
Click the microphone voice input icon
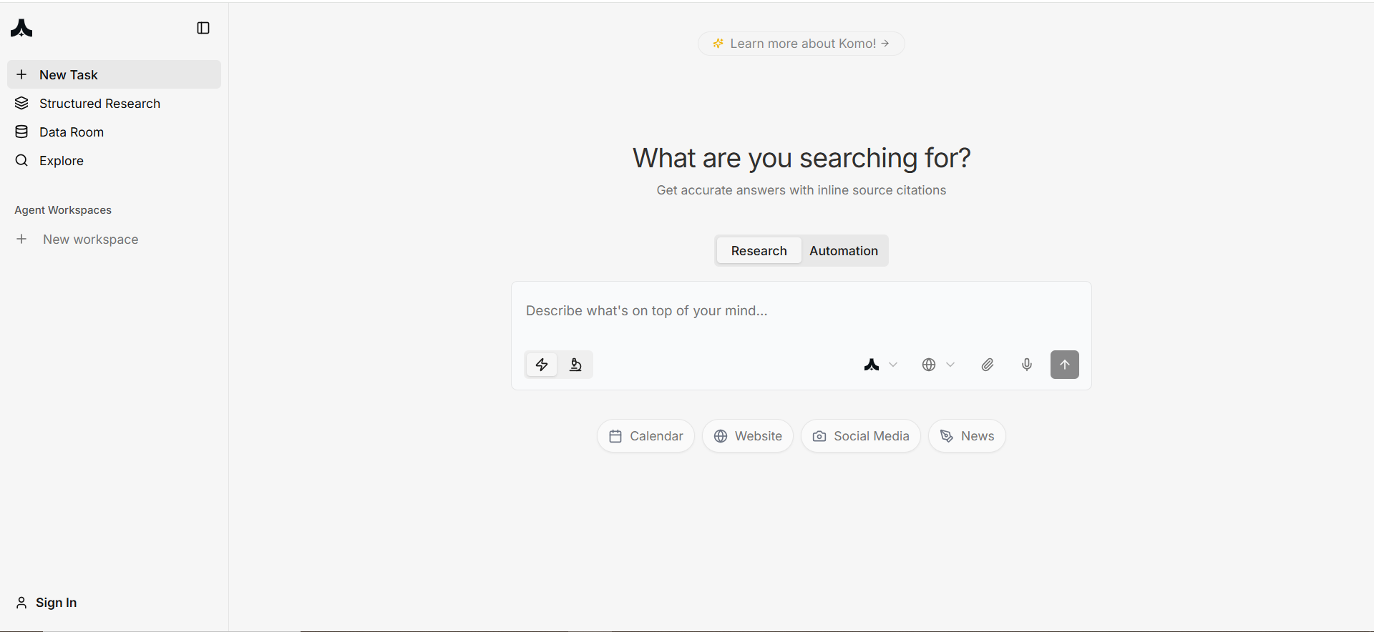click(x=1027, y=365)
